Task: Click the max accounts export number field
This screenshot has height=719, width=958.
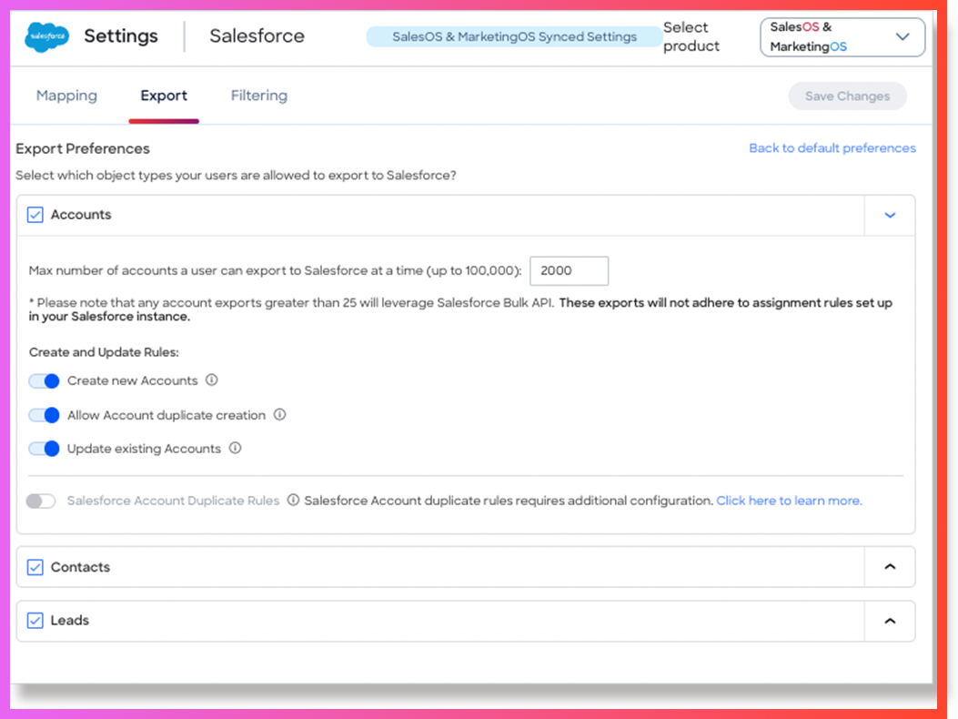Action: 569,270
